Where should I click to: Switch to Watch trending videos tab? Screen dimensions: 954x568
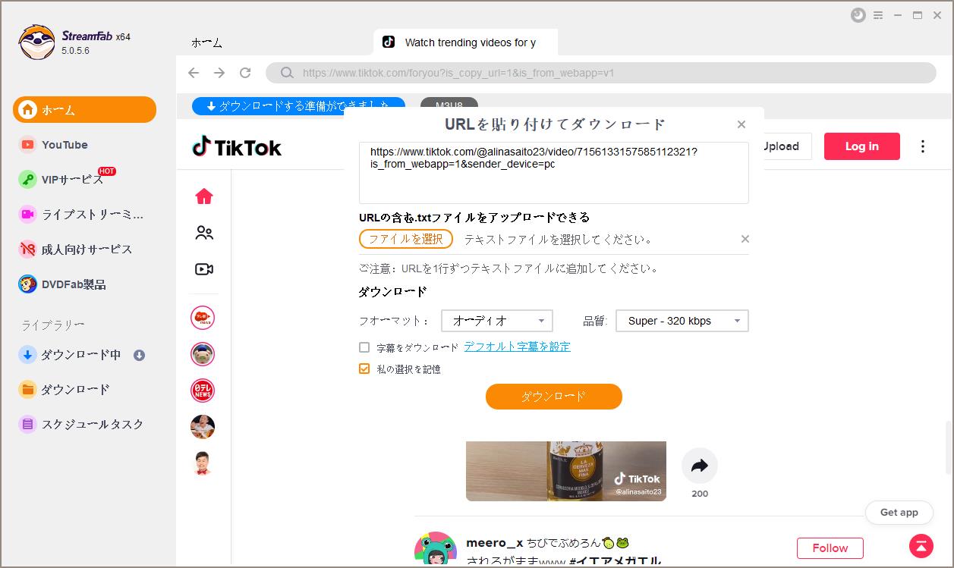click(466, 42)
